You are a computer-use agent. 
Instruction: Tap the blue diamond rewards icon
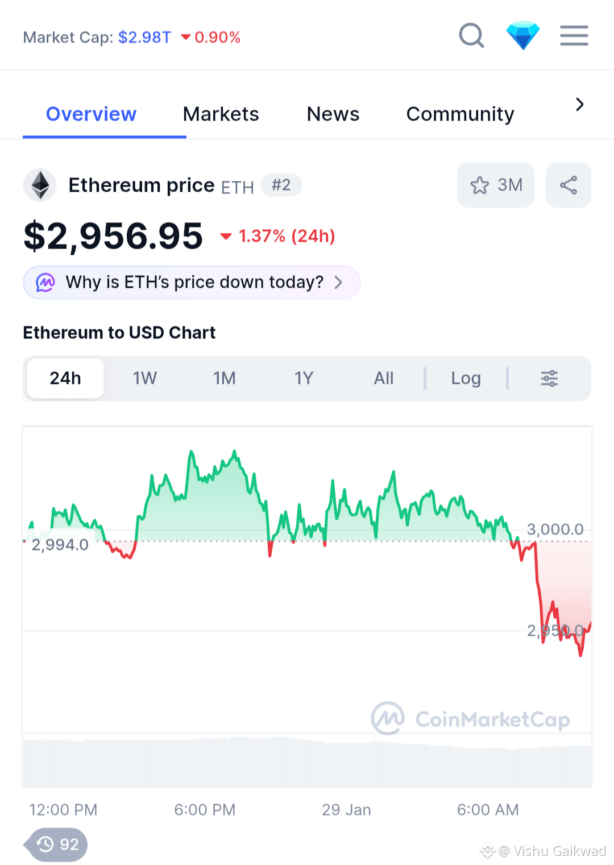click(x=522, y=36)
